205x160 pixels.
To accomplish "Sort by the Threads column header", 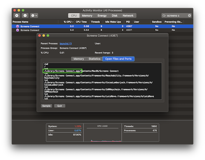I will [x=95, y=22].
